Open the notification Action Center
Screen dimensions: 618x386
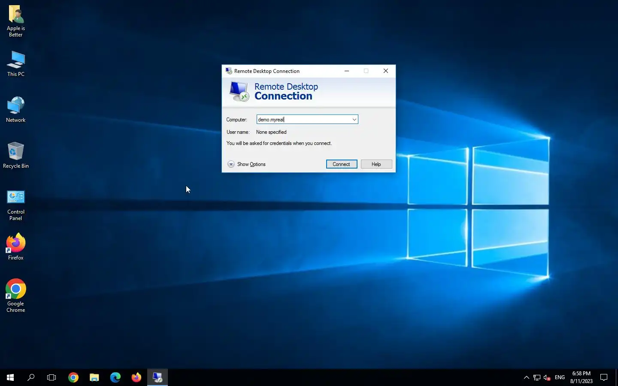pyautogui.click(x=604, y=377)
